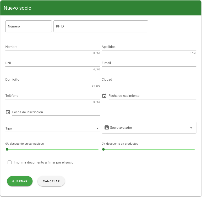Focus the Número input field
This screenshot has width=202, height=197.
coord(29,26)
